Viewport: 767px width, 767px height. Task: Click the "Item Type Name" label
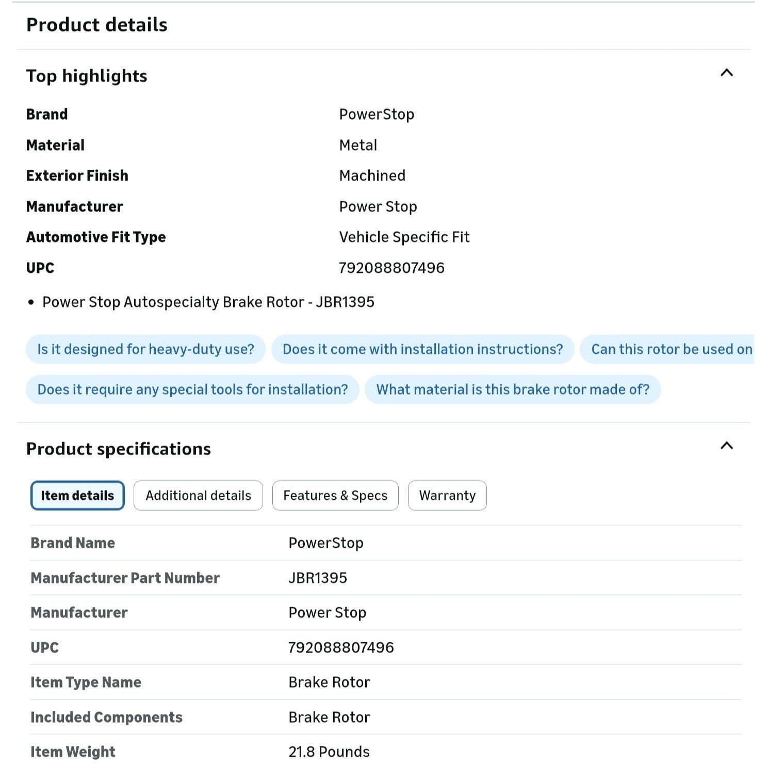click(x=86, y=682)
